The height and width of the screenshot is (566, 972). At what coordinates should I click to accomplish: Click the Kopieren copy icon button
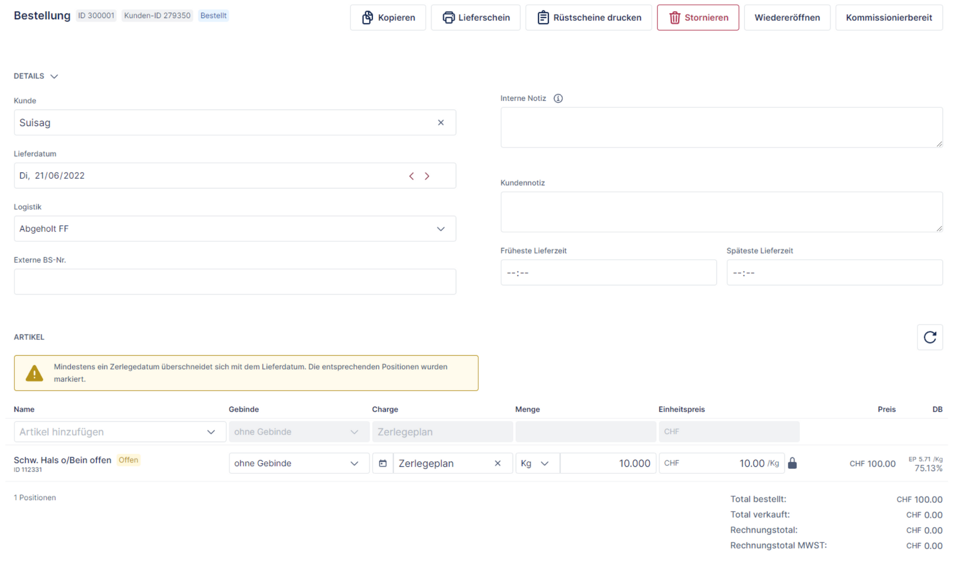point(368,17)
